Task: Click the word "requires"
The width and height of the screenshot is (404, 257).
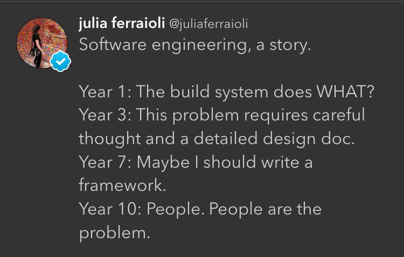Action: click(x=276, y=116)
